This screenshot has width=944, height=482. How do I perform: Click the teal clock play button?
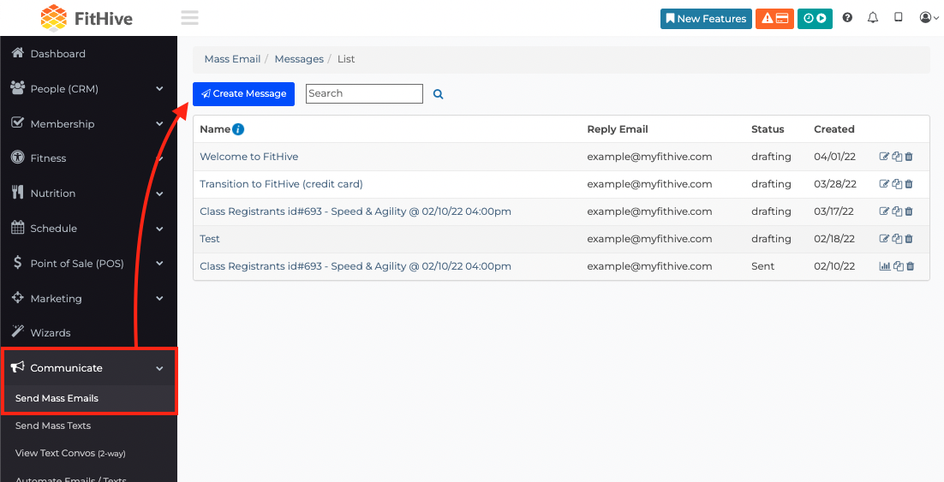(815, 19)
